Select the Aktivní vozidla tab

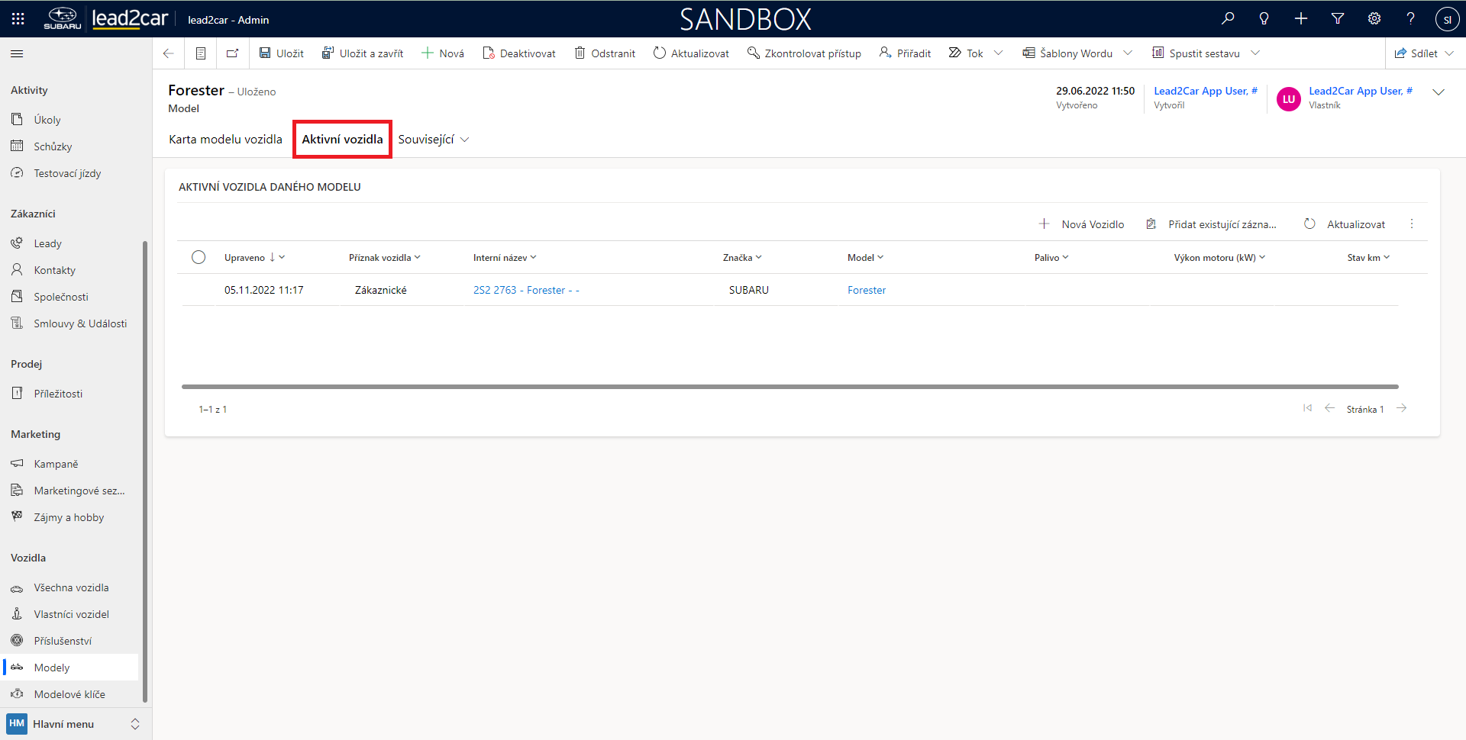coord(342,140)
